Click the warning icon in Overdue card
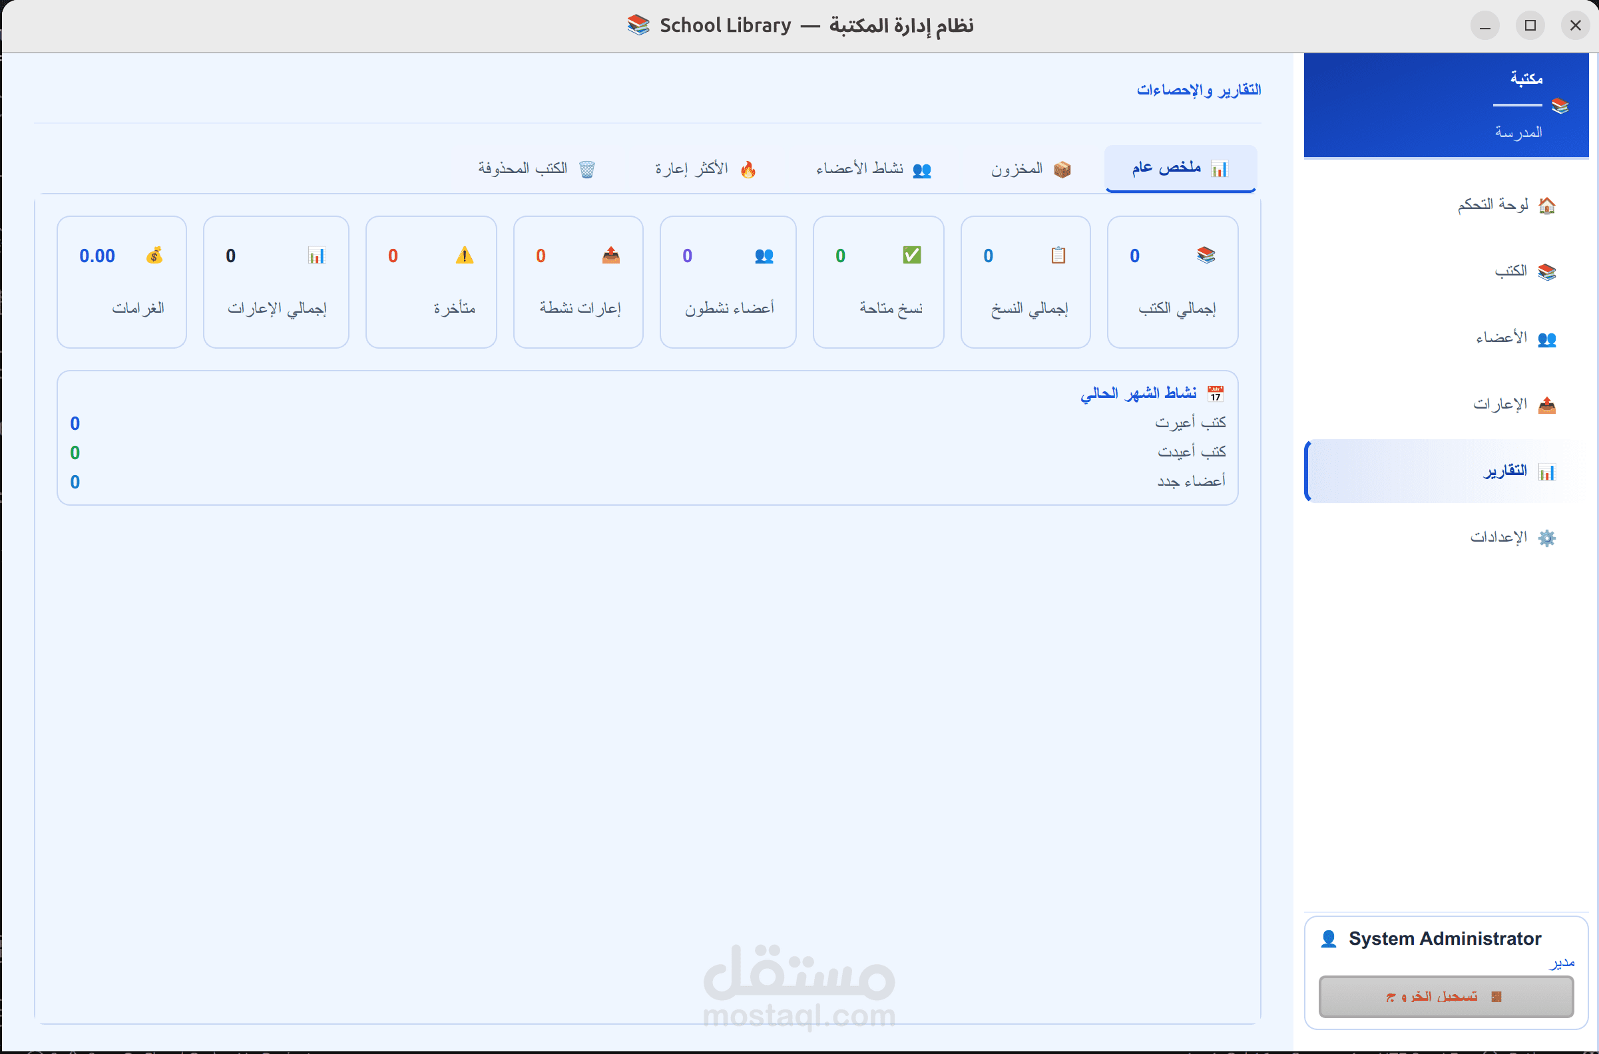 464,256
